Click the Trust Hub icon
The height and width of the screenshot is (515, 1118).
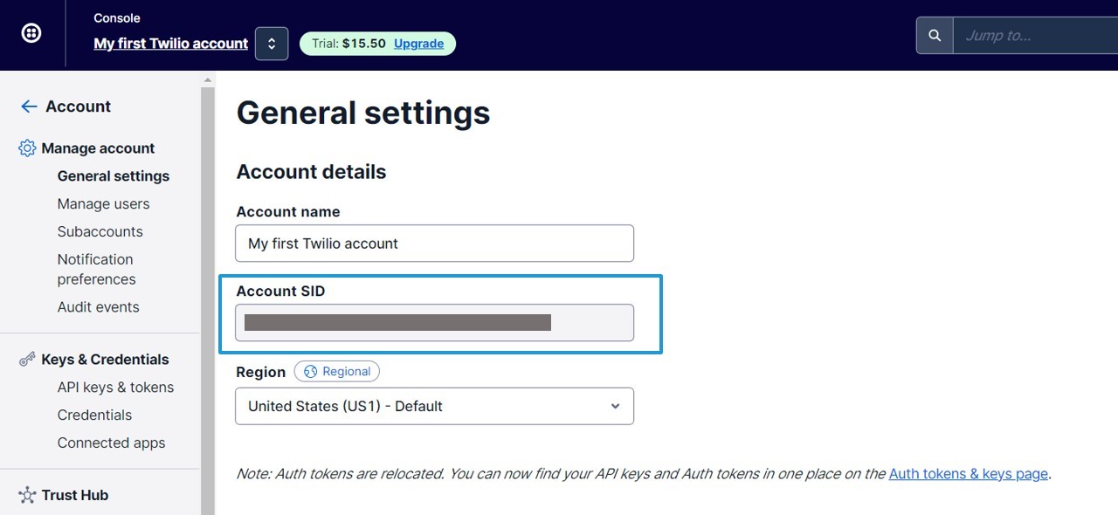[x=27, y=495]
